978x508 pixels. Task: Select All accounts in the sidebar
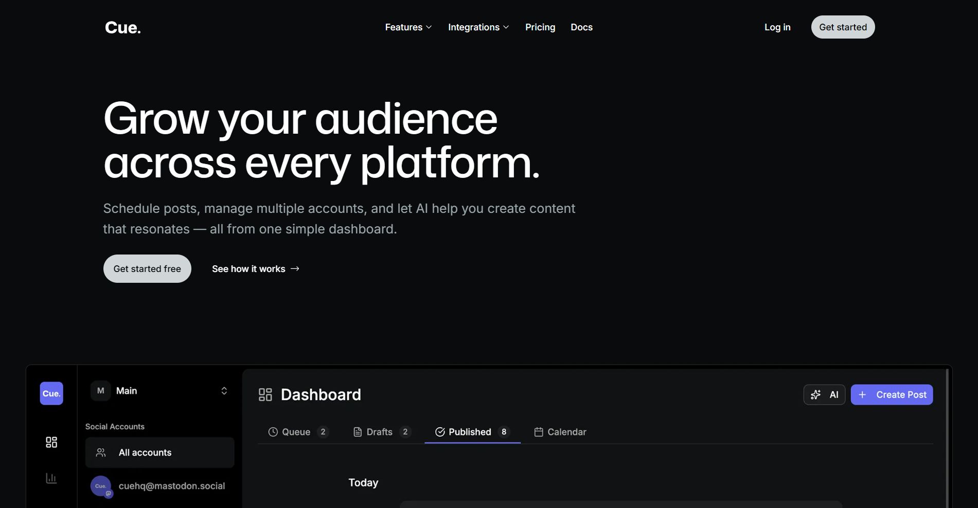coord(159,452)
